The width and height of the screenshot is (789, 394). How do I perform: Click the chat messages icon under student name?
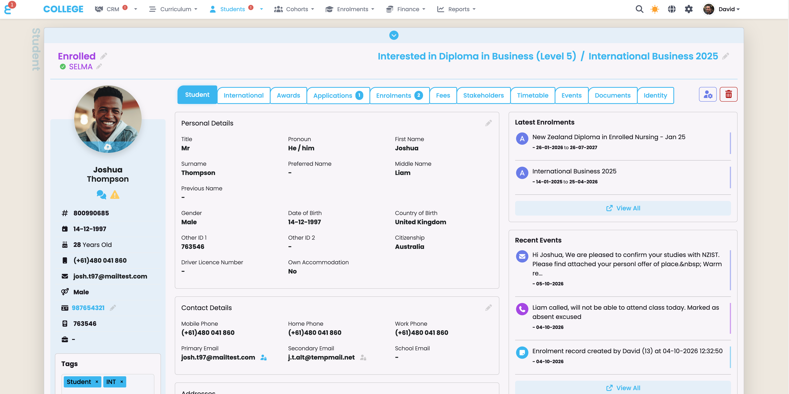pyautogui.click(x=101, y=195)
